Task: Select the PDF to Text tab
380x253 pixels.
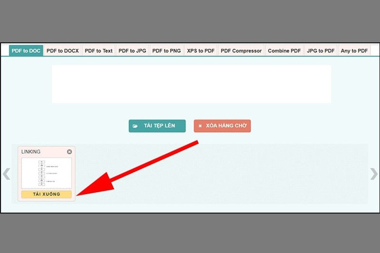Action: [x=98, y=51]
